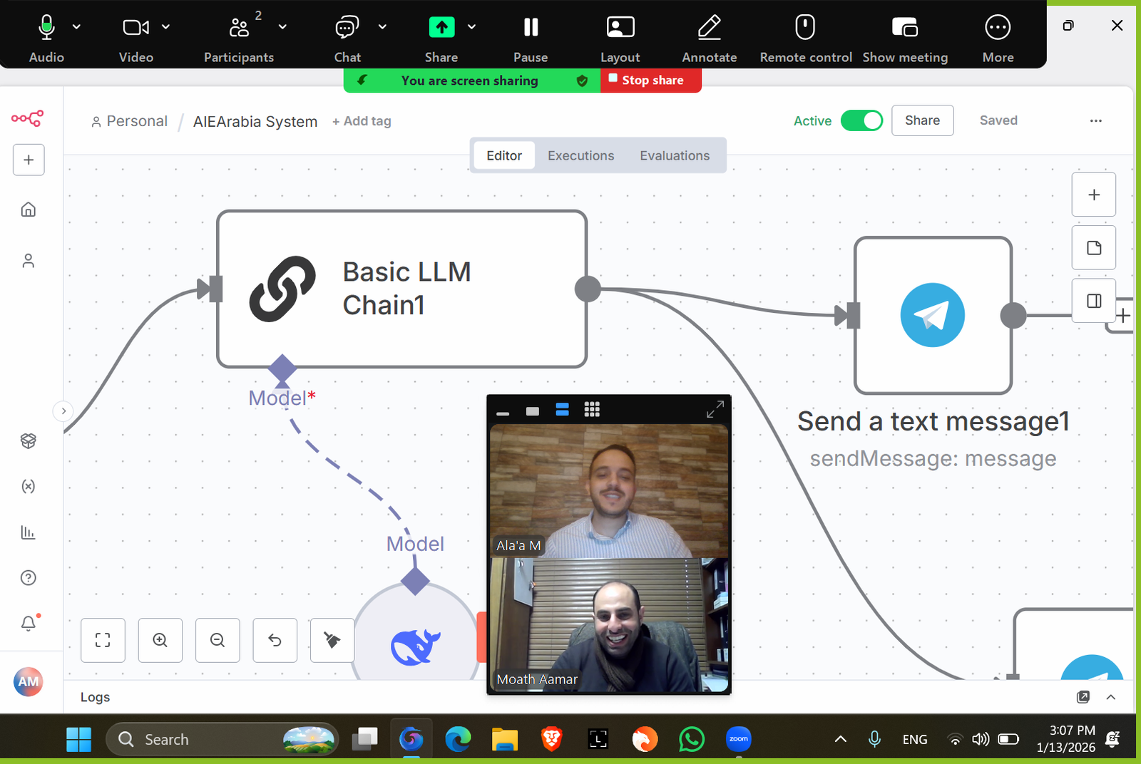
Task: Fit workflow to view with fullscreen icon
Action: pos(103,640)
